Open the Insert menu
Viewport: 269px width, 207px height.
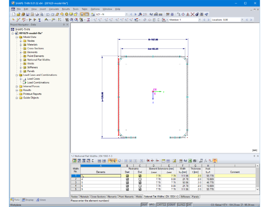pyautogui.click(x=43, y=9)
